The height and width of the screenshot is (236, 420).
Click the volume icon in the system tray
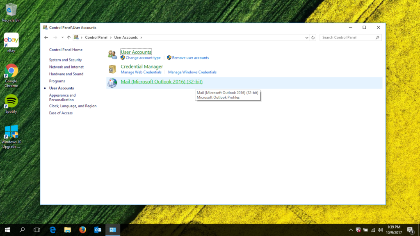(x=379, y=230)
